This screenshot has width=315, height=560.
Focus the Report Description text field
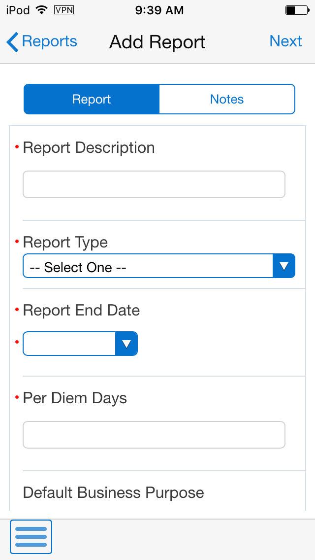click(154, 184)
